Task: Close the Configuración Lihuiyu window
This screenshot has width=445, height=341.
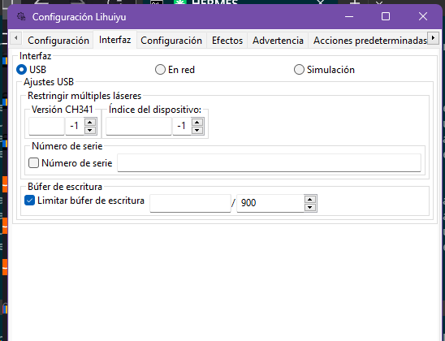Action: point(423,16)
